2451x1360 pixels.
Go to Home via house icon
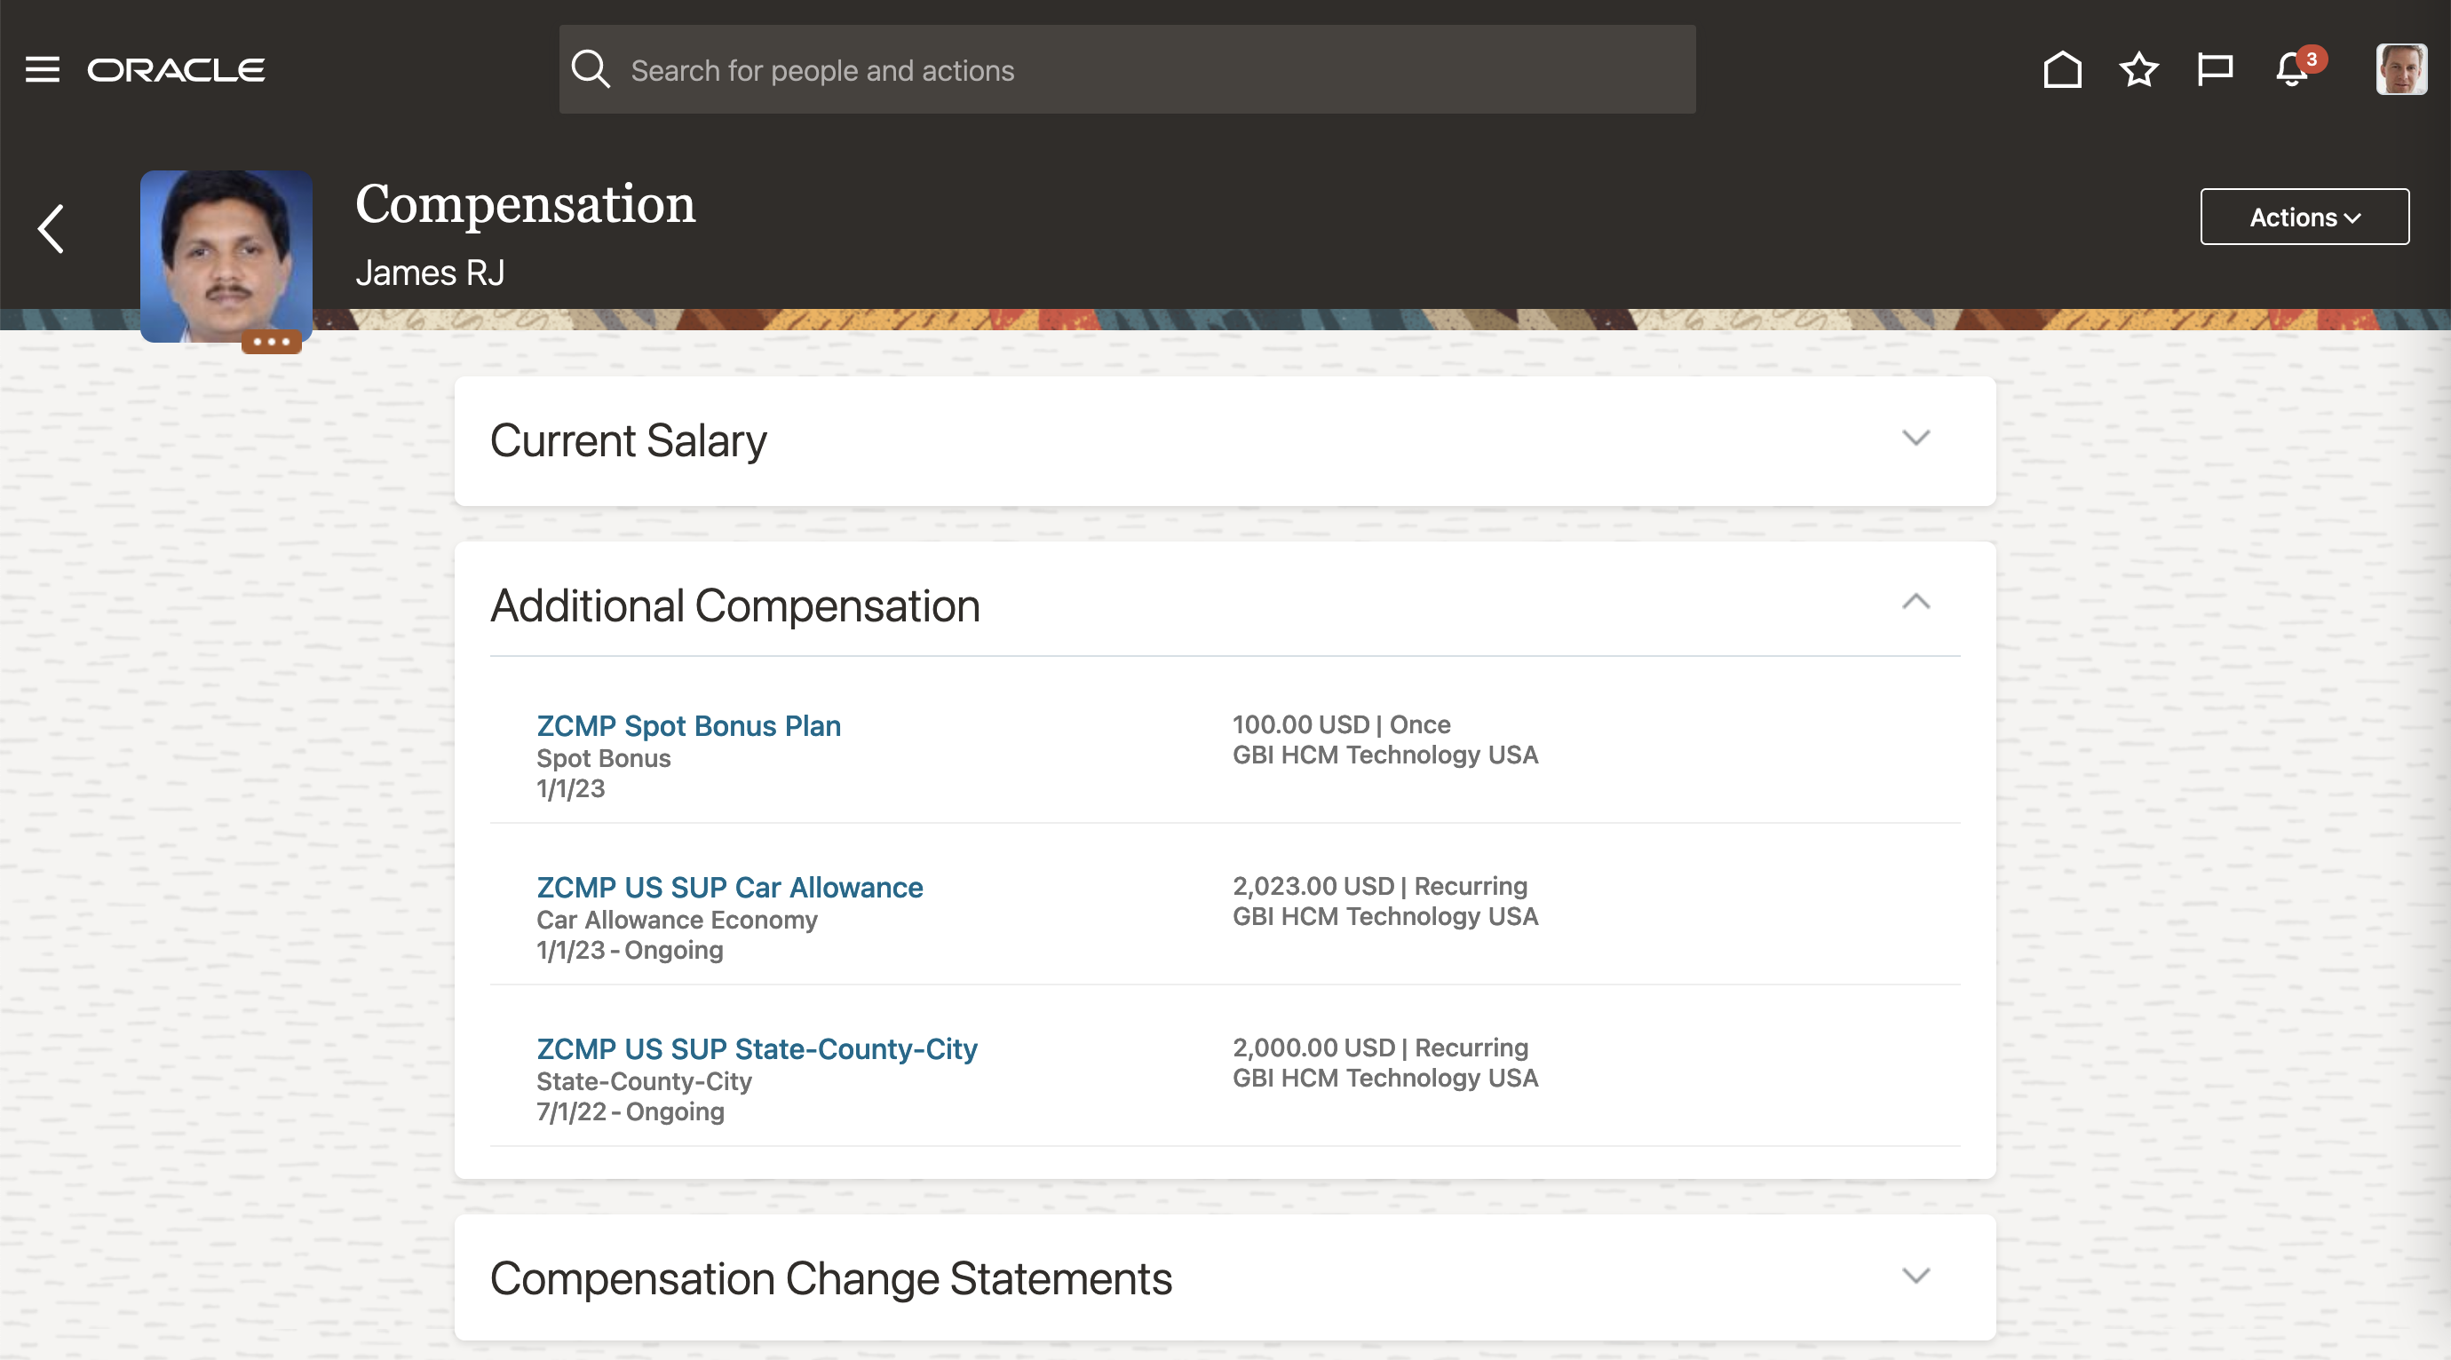coord(2062,69)
